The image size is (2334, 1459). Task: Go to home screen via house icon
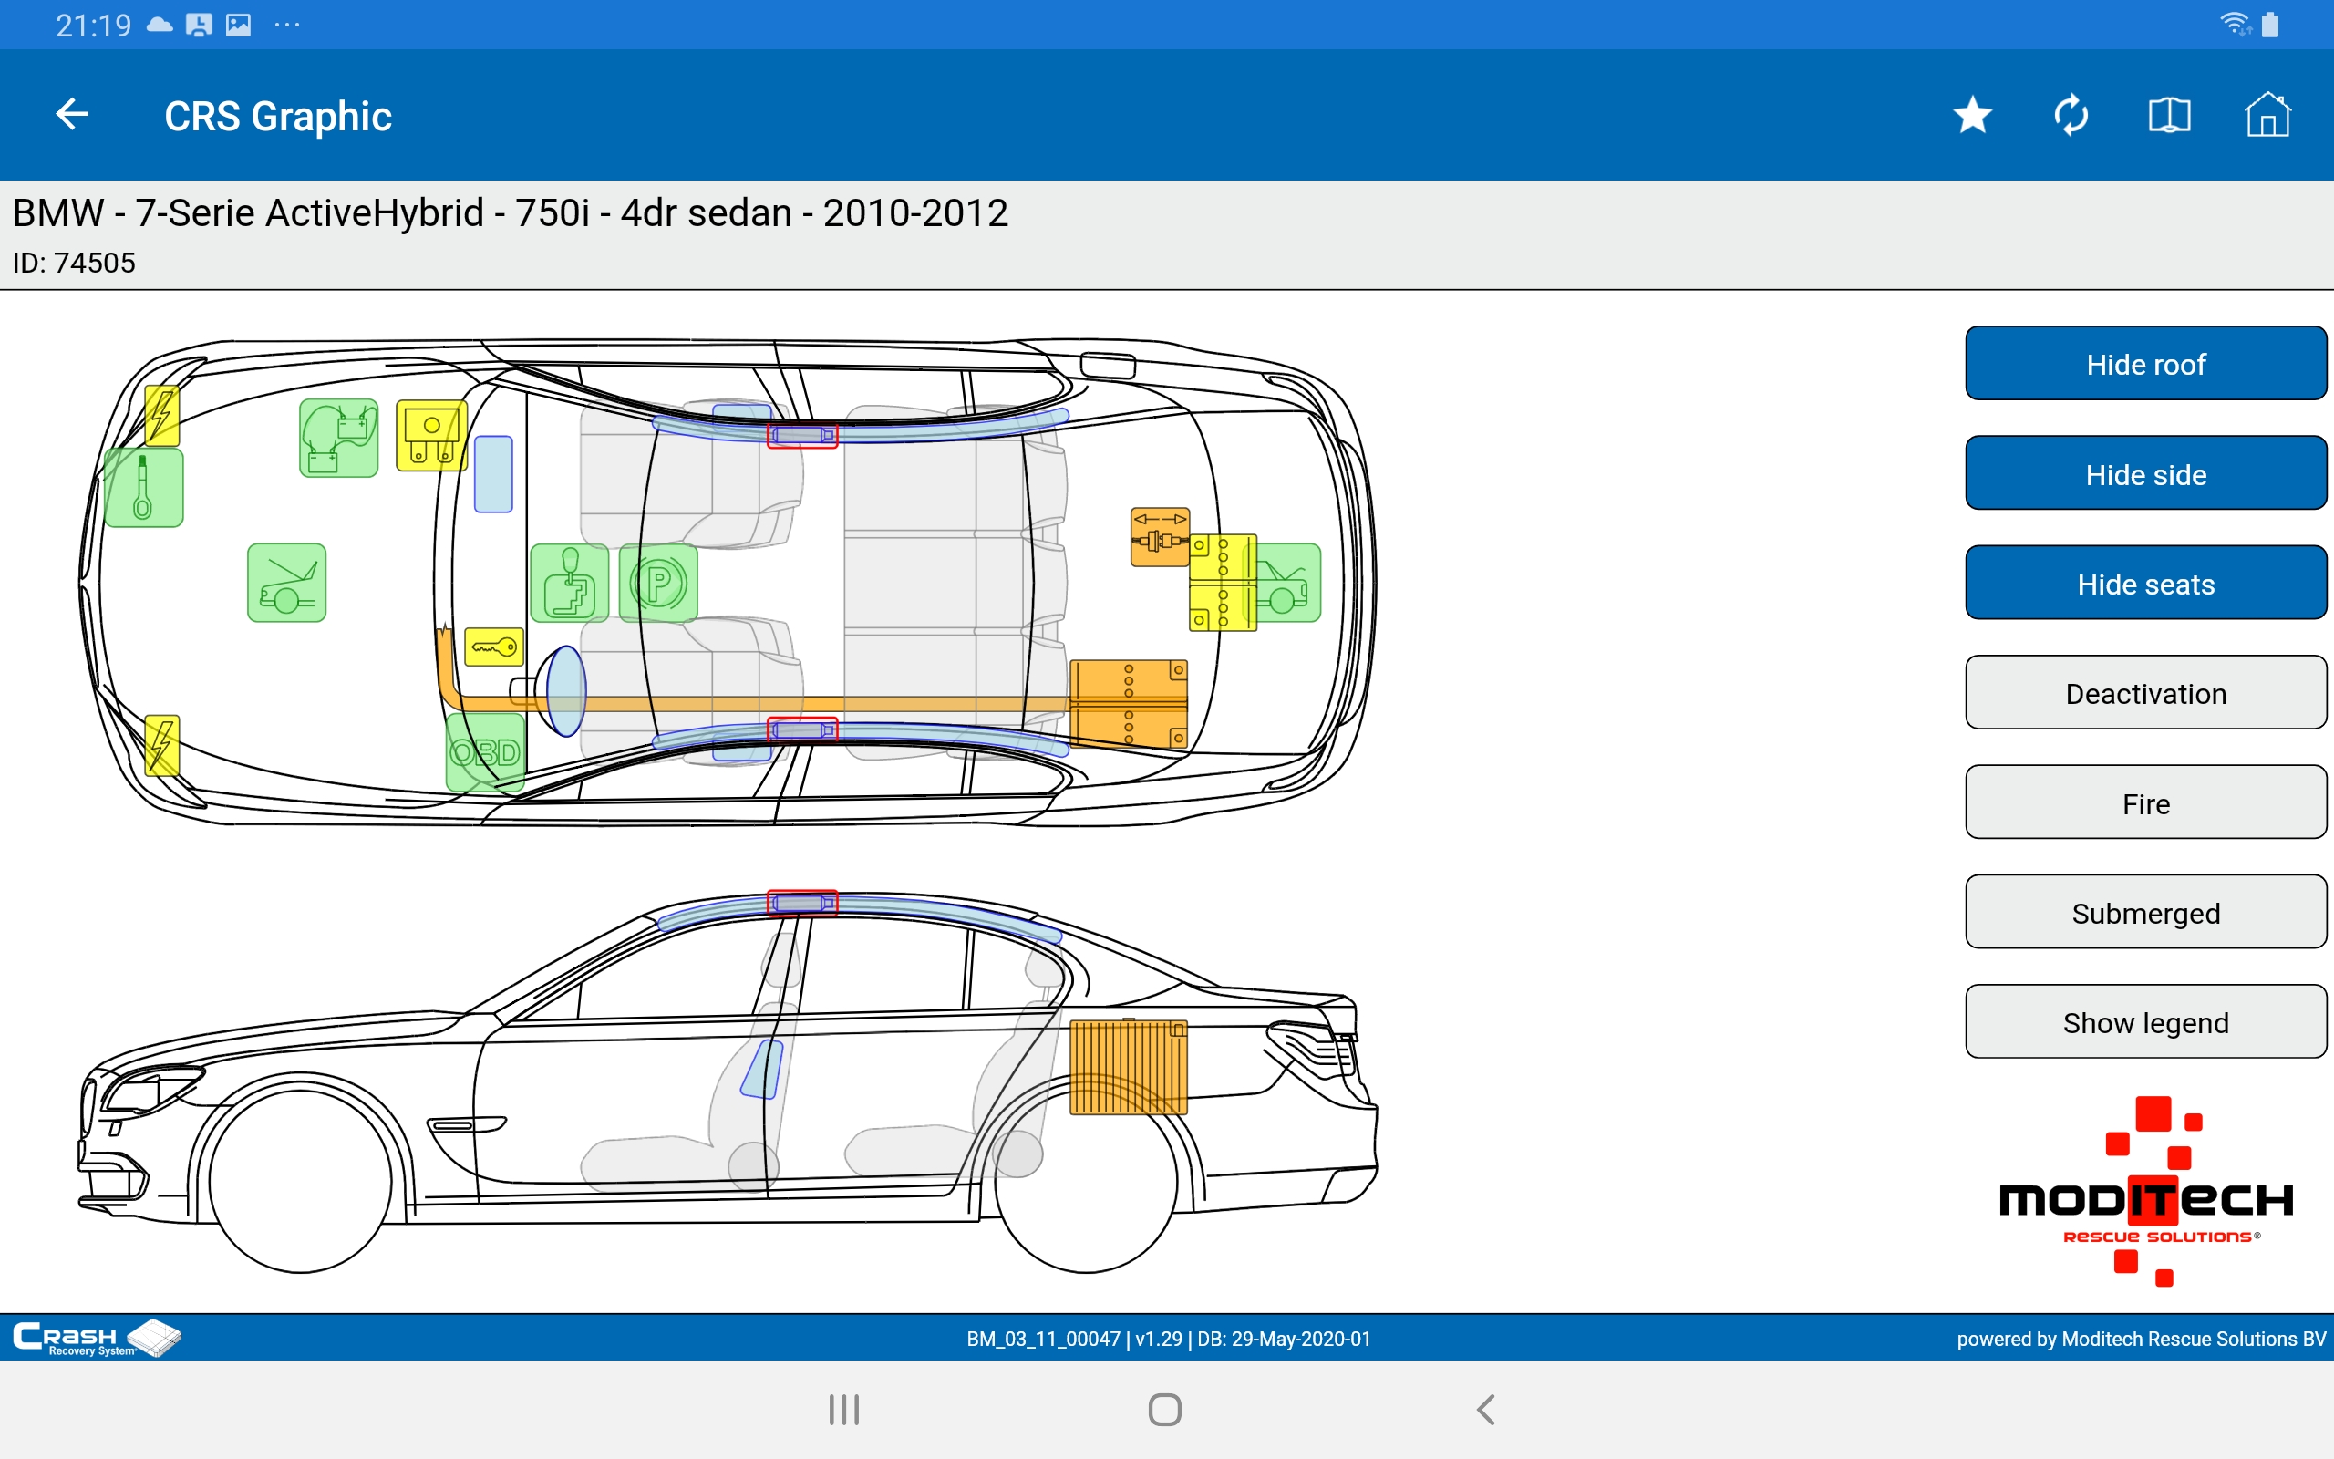2267,115
